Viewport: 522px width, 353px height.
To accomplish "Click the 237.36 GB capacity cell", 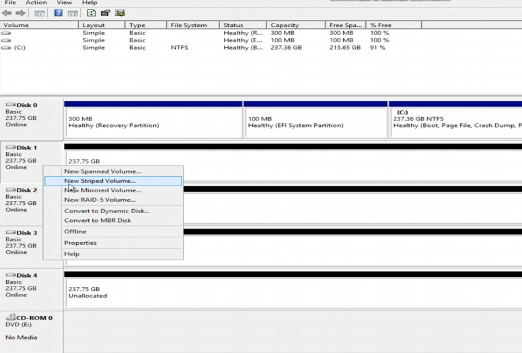I will [287, 48].
